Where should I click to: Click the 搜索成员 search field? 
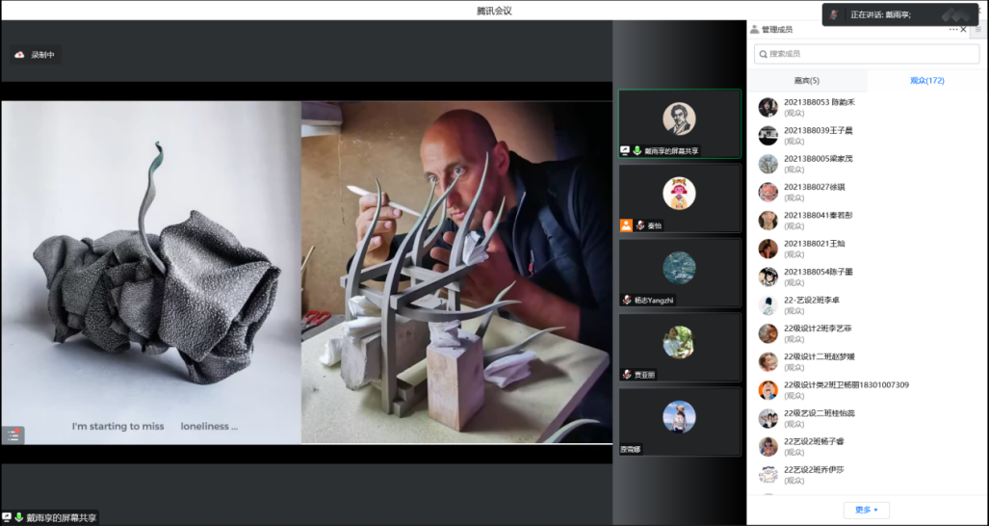tap(866, 54)
